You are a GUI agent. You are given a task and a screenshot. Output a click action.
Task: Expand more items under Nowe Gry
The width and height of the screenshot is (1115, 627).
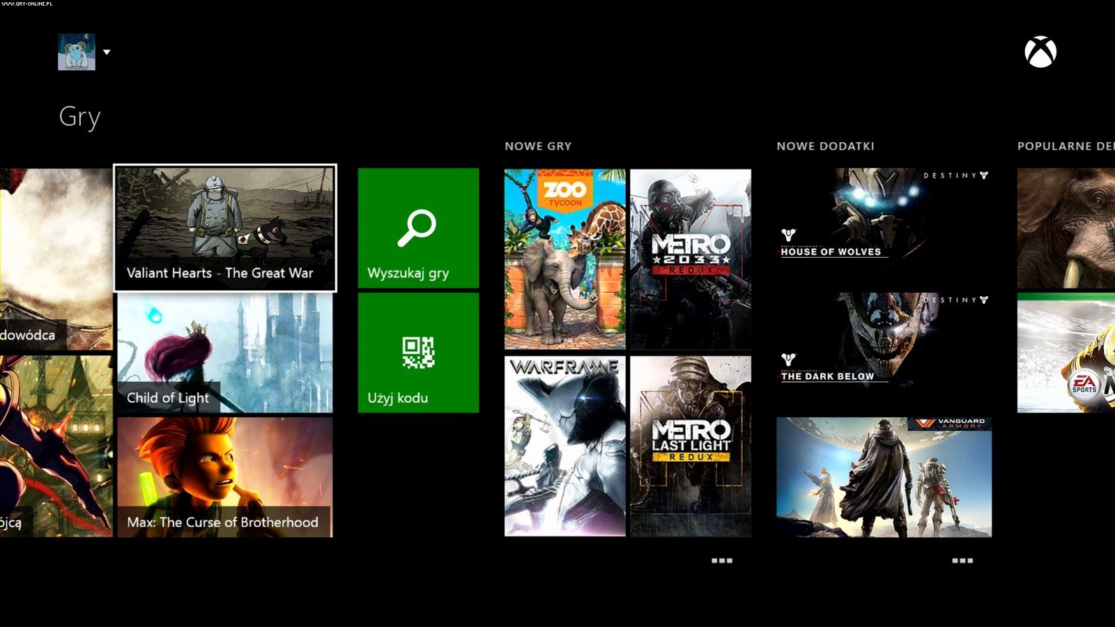[721, 561]
